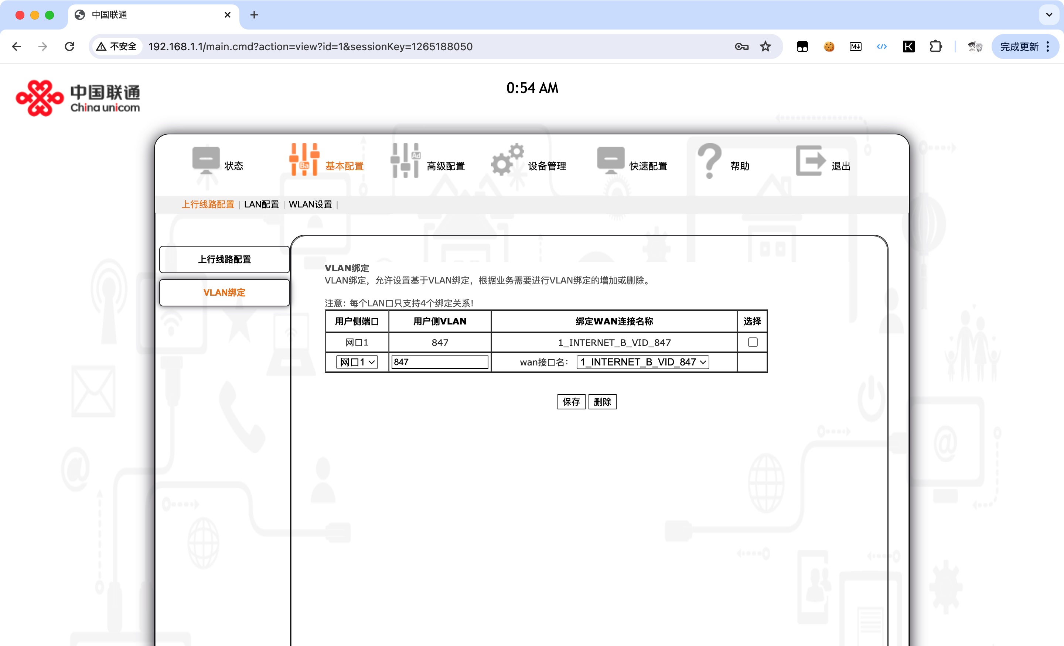The width and height of the screenshot is (1064, 646).
Task: Tick the checkbox for the 网口1 847 binding
Action: pos(753,342)
